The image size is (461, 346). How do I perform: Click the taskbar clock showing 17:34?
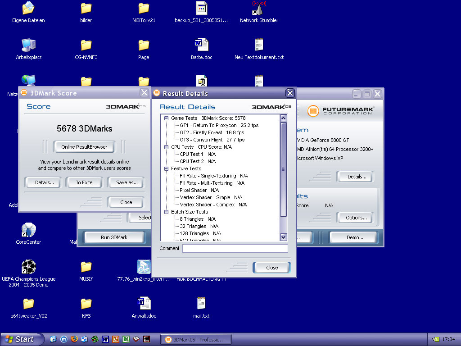[448, 339]
